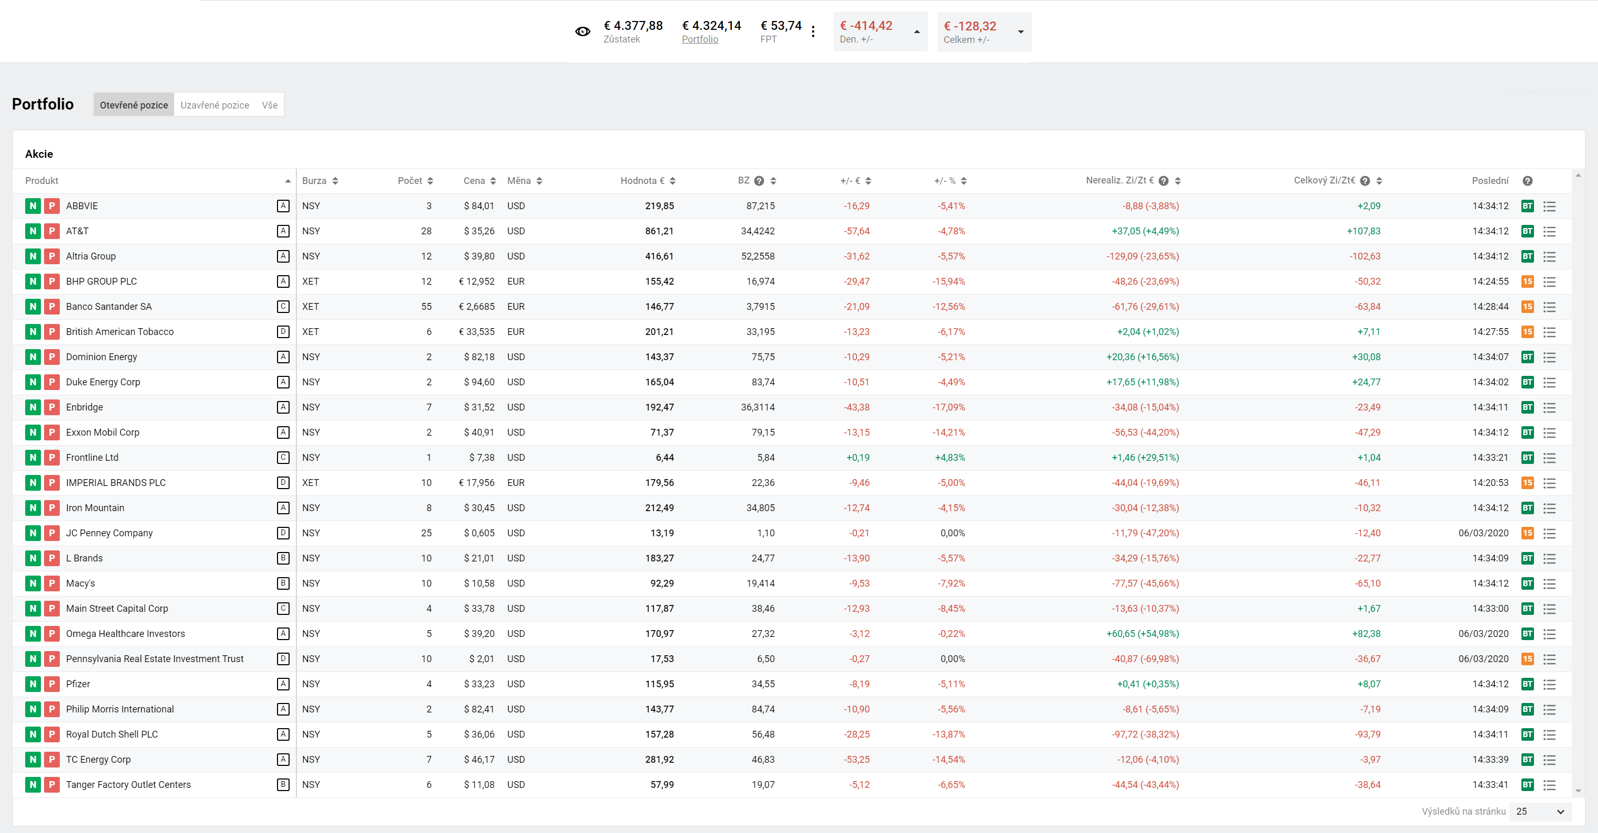Switch to Otevřené pozice tab
Image resolution: width=1598 pixels, height=833 pixels.
point(134,105)
